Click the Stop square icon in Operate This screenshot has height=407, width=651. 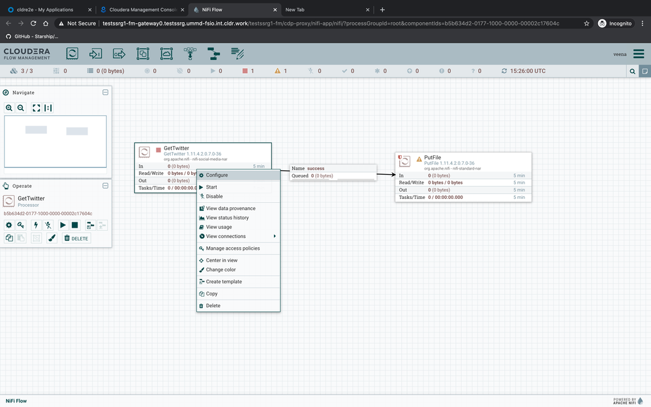click(x=75, y=225)
